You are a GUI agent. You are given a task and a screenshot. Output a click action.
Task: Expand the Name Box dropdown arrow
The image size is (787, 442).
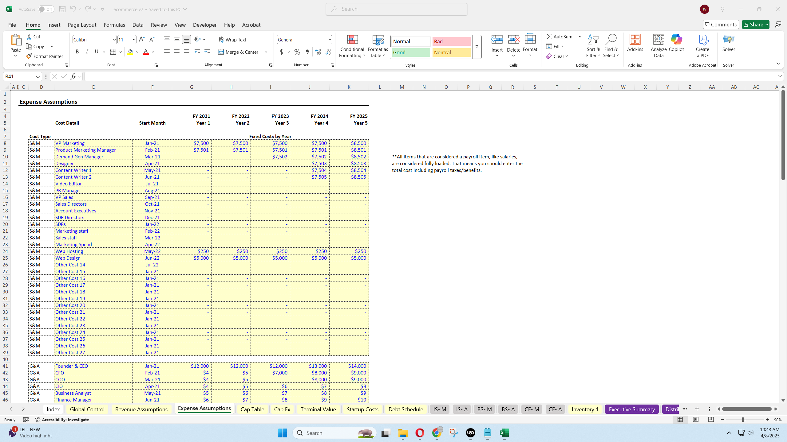(x=38, y=76)
